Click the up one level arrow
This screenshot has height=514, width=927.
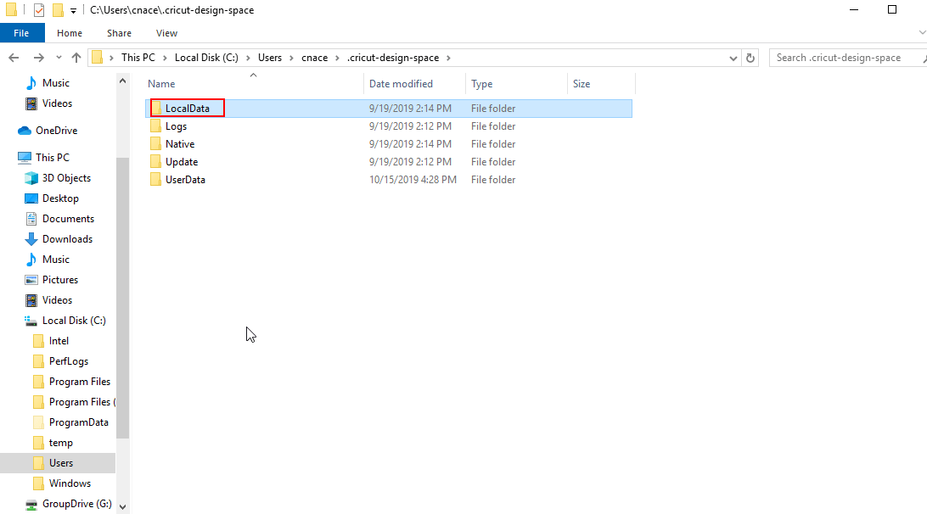76,57
